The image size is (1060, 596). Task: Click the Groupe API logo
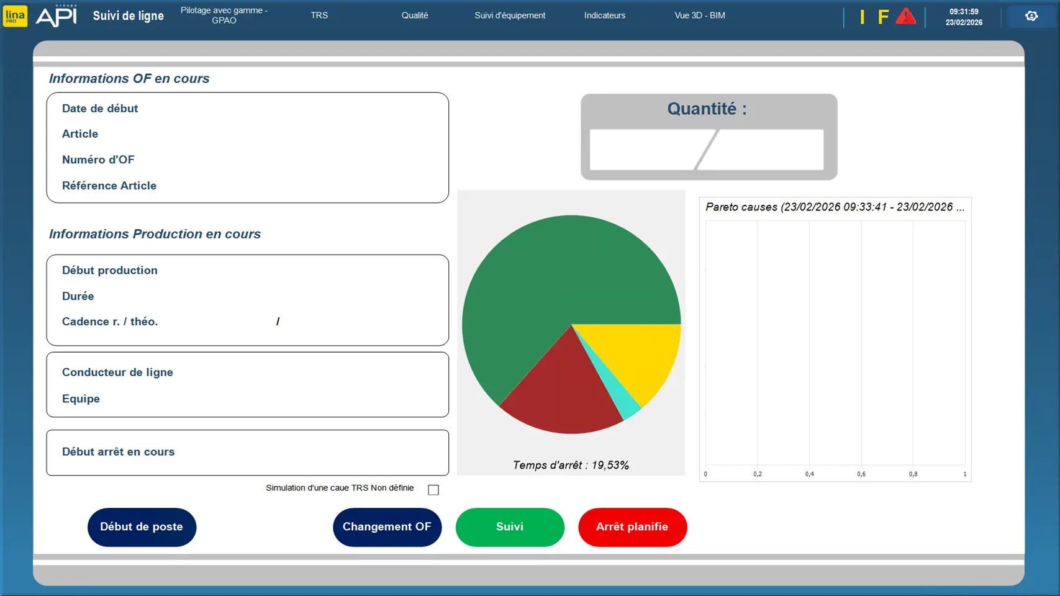(57, 16)
